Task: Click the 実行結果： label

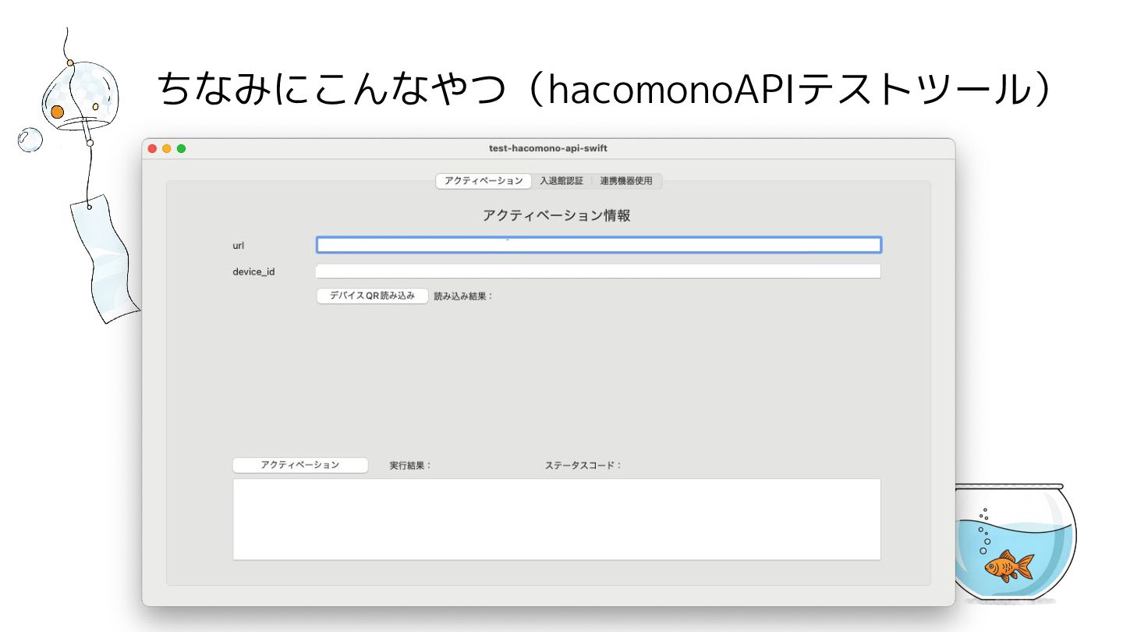Action: (x=411, y=465)
